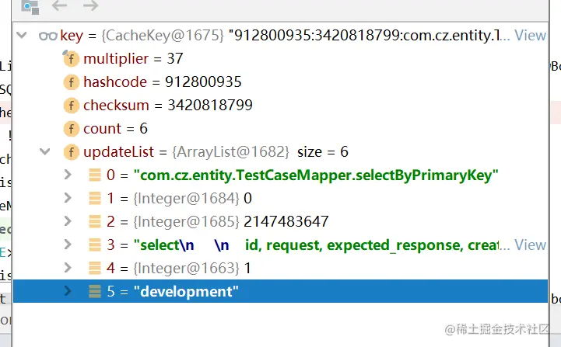Screen dimensions: 561x347
Task: Click the forward navigation arrow
Action: [90, 7]
